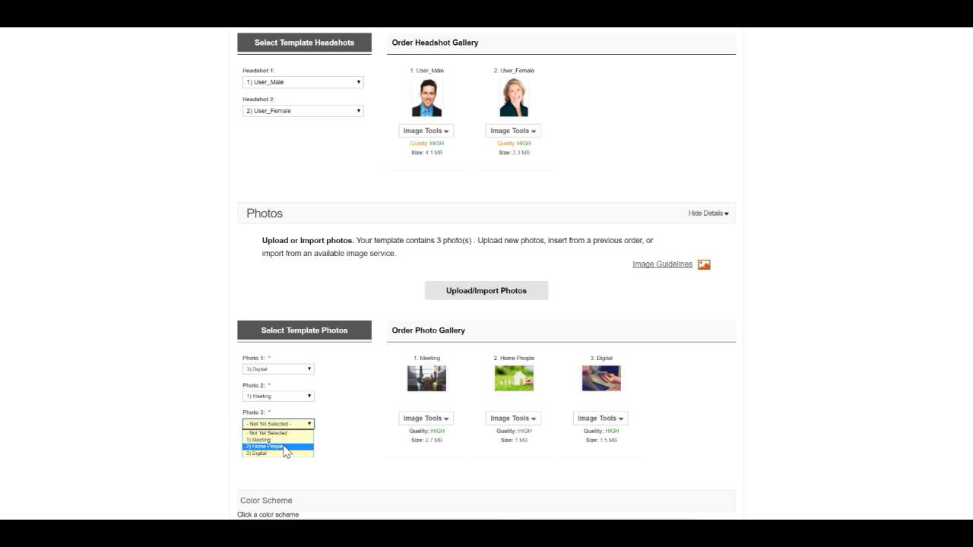Open the Image Guidelines link

point(662,264)
